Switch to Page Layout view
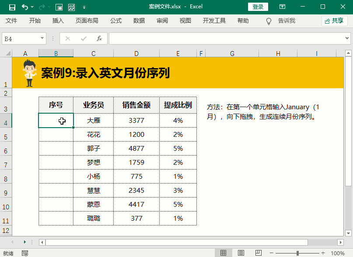This screenshot has height=257, width=353. [241, 253]
